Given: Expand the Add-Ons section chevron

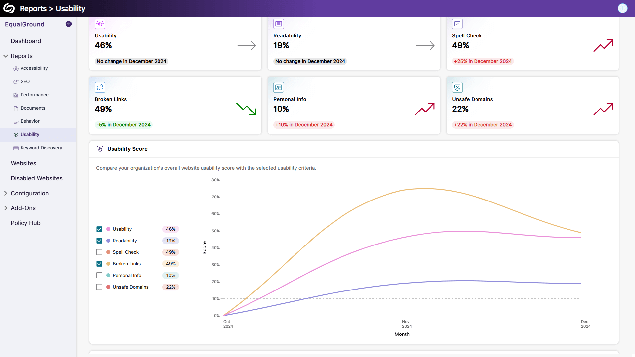Looking at the screenshot, I should tap(6, 208).
